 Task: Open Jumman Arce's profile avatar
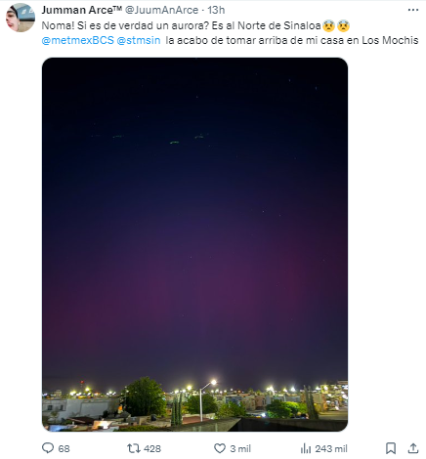21,18
